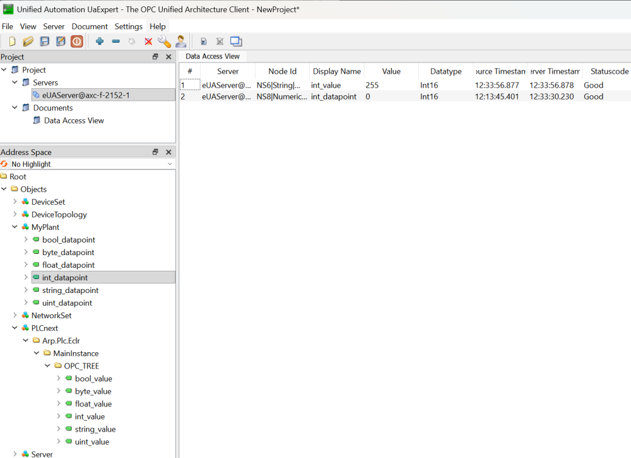Click the New Project toolbar icon
This screenshot has height=458, width=631.
pyautogui.click(x=12, y=42)
